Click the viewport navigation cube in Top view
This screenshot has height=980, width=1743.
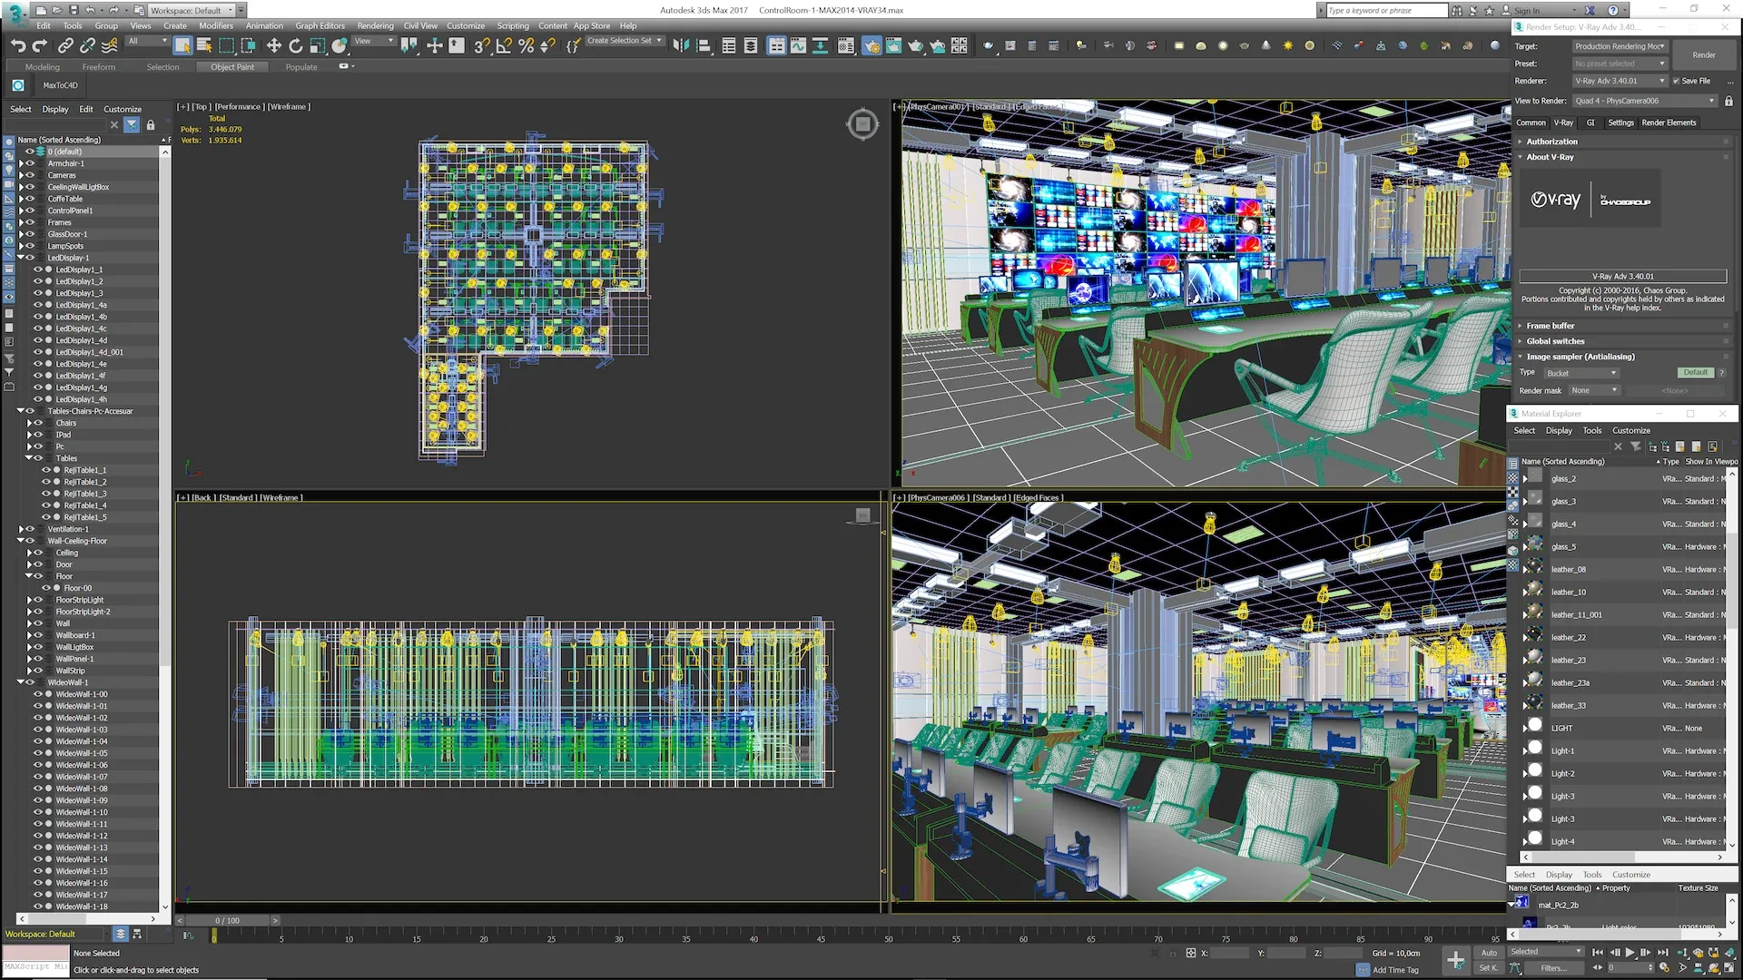(x=862, y=124)
